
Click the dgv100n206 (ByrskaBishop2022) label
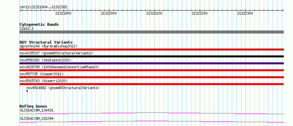coord(48,46)
